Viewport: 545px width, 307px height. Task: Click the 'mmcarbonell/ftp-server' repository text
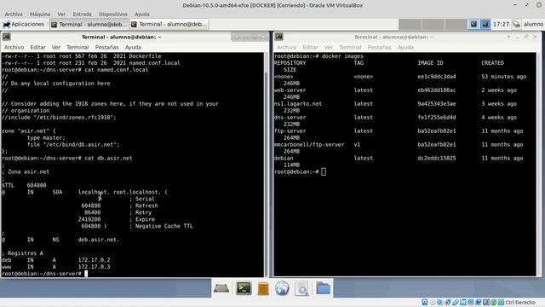coord(309,144)
